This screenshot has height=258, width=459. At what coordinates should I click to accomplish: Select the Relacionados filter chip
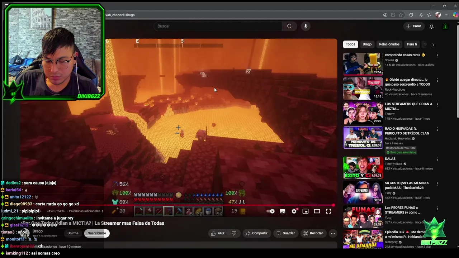389,44
